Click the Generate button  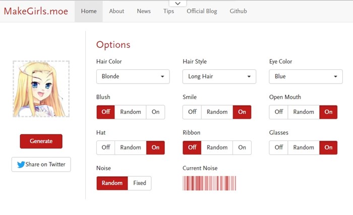click(41, 141)
